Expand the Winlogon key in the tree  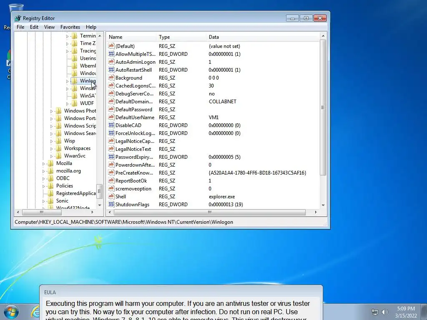click(x=67, y=81)
